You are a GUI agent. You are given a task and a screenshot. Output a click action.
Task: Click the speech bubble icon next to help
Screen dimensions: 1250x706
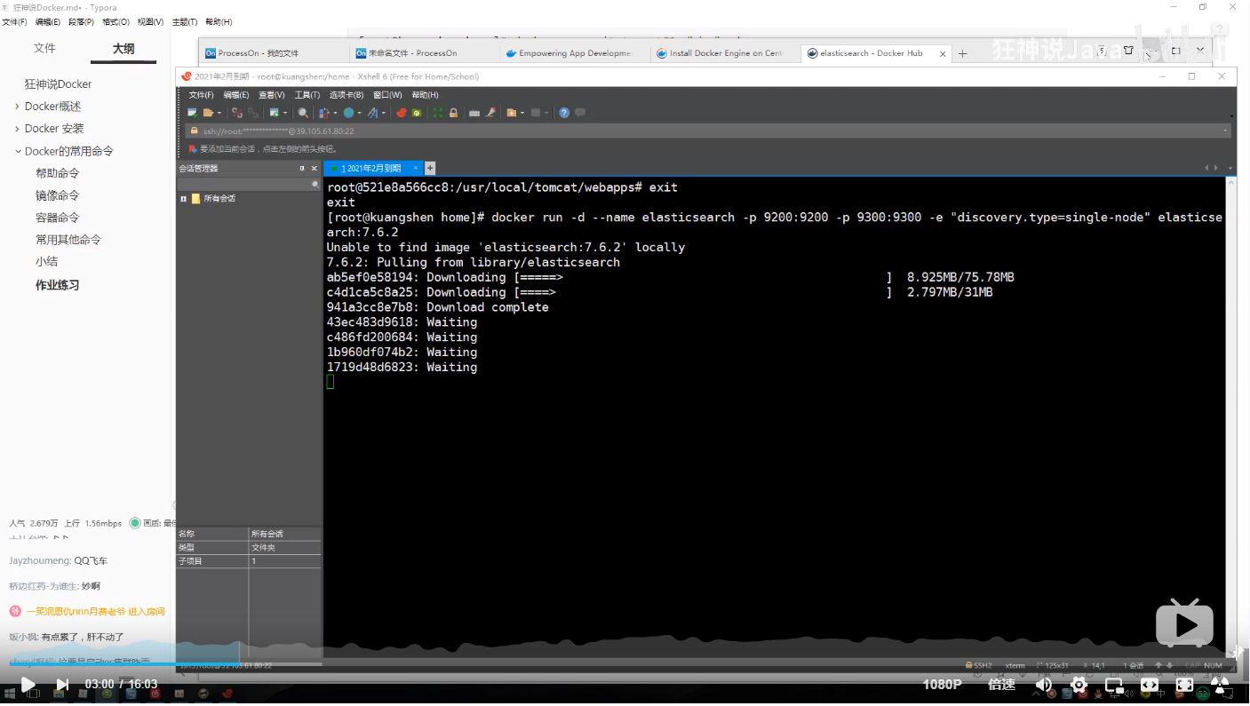click(580, 113)
